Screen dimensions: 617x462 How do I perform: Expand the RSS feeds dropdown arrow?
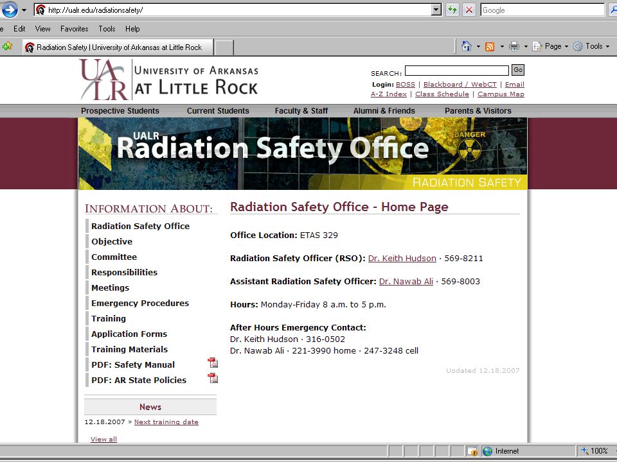(502, 47)
